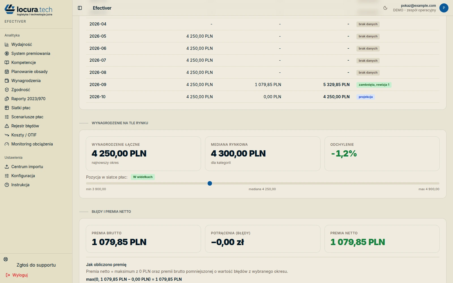Click the locura.tech logo
The image size is (453, 283).
click(28, 10)
